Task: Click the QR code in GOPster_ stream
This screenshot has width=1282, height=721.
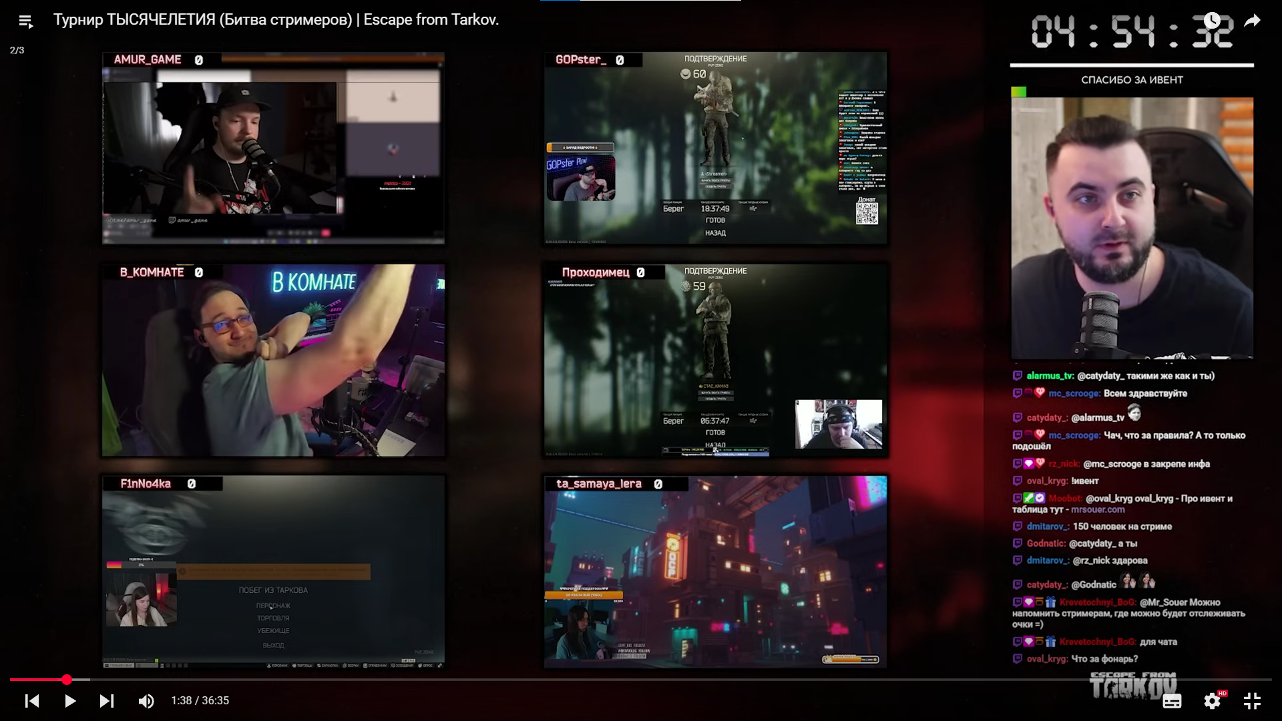Action: tap(867, 214)
